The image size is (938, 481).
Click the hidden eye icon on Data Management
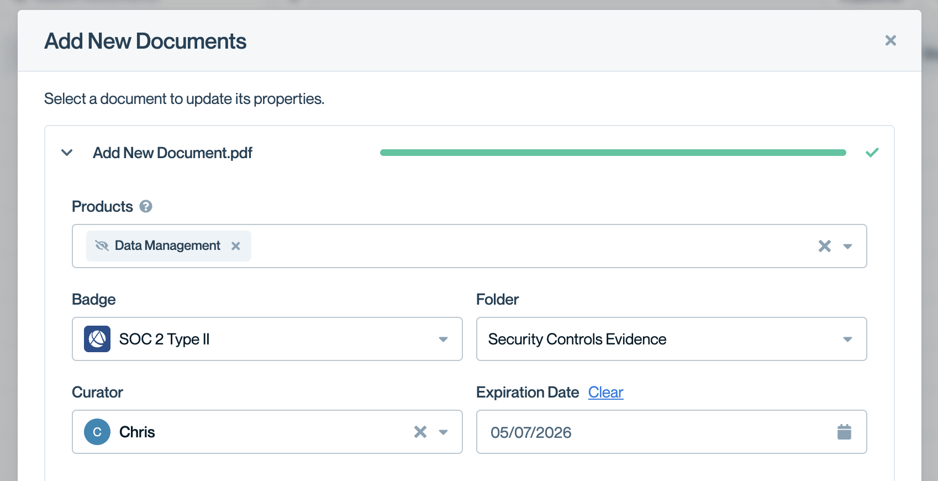[x=102, y=245]
